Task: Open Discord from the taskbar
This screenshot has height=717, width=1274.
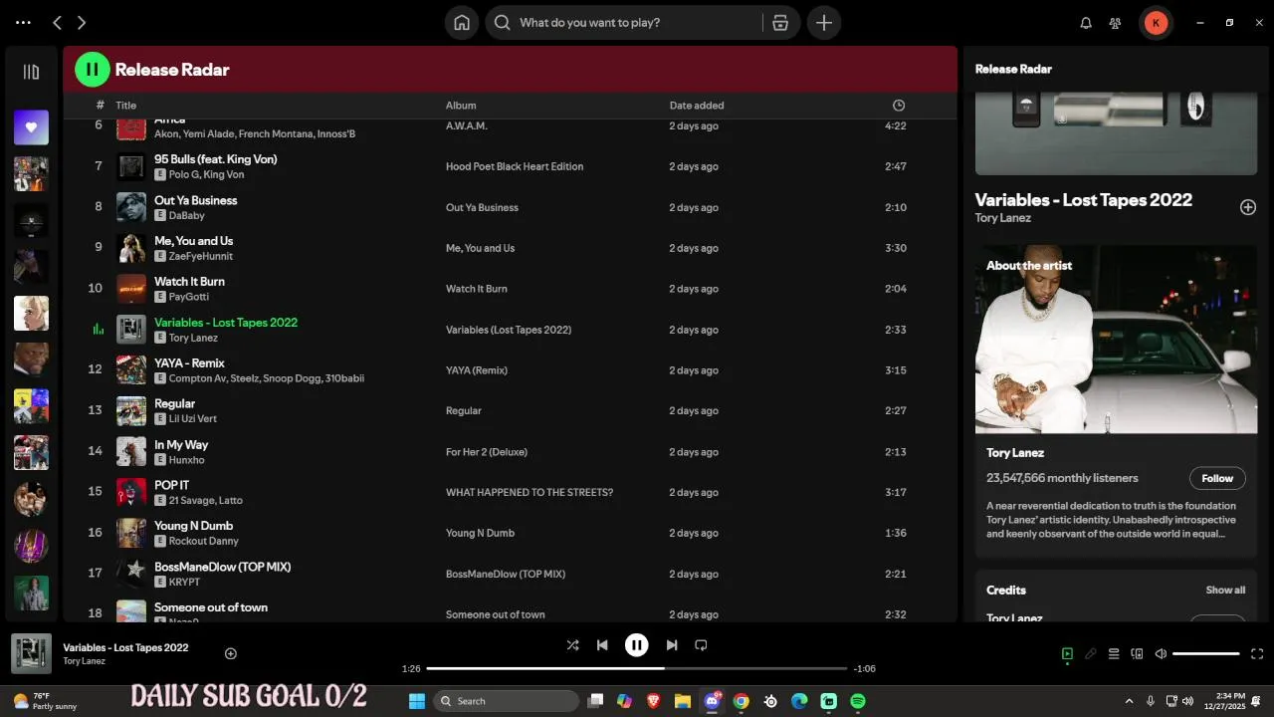Action: pyautogui.click(x=713, y=701)
